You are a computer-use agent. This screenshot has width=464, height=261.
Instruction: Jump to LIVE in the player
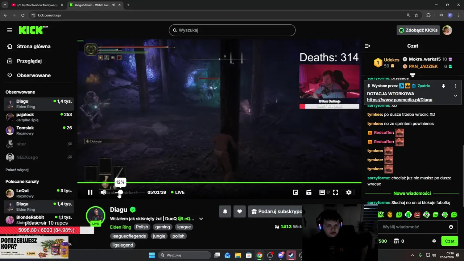tap(178, 192)
